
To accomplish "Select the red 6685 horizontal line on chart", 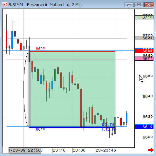I will (x=72, y=51).
